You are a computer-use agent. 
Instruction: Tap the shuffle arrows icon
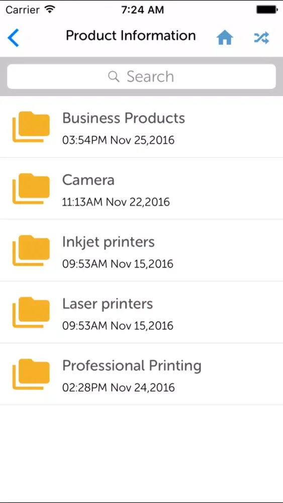click(261, 38)
